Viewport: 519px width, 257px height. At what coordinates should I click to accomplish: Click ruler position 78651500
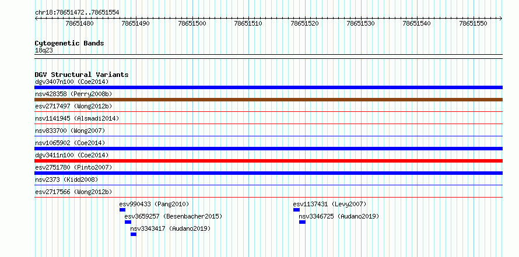coord(192,23)
